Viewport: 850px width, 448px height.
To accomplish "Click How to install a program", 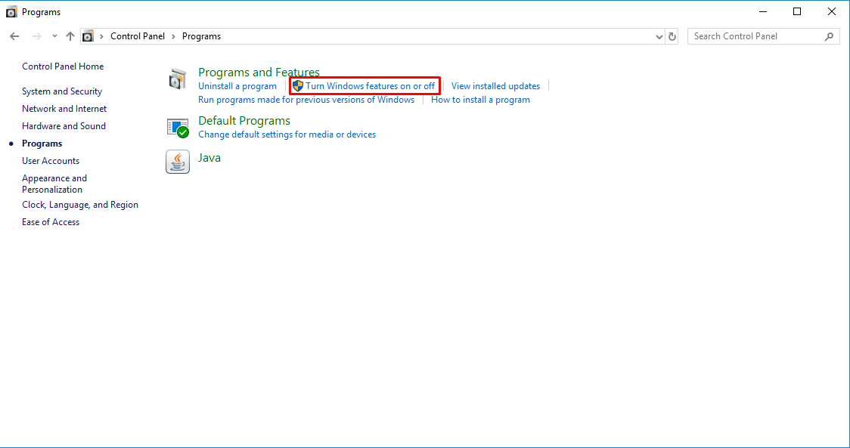I will (480, 100).
